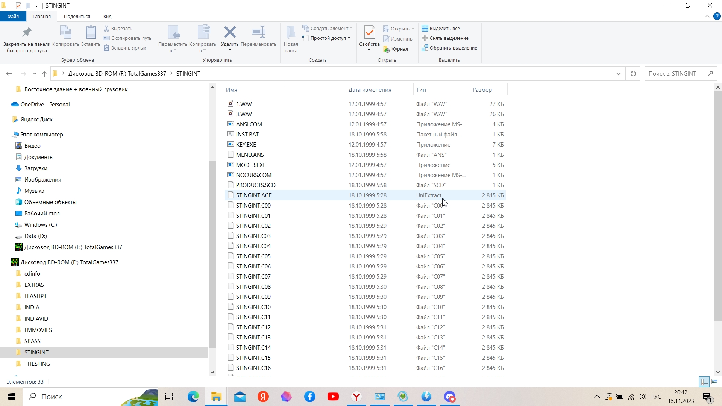Open the Share (Поделиться) ribbon tab
Screen dimensions: 722x406
tap(77, 17)
